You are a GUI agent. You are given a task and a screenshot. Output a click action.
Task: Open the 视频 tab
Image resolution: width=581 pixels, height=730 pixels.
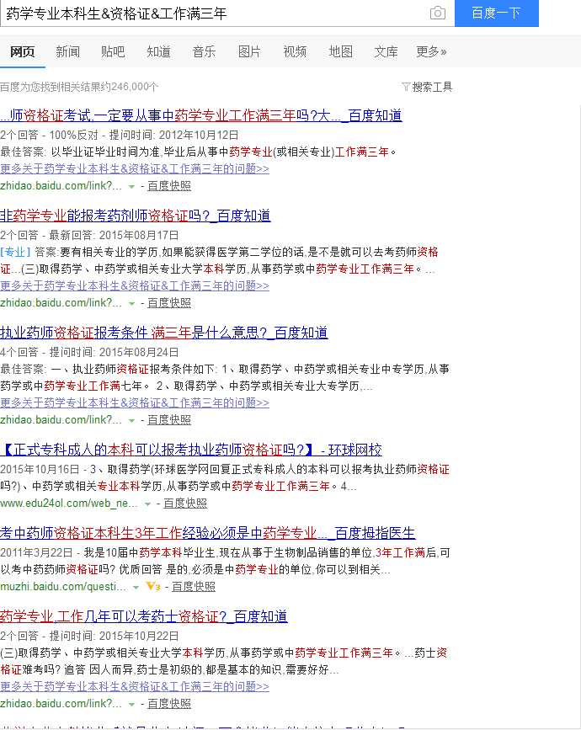[295, 51]
